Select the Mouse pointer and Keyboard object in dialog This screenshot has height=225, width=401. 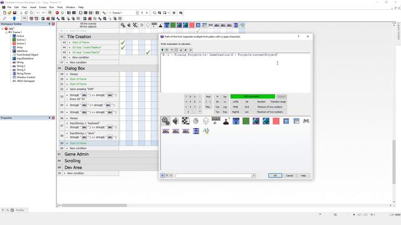[216, 121]
